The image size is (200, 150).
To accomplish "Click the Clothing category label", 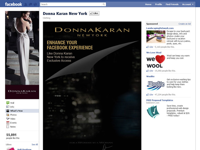I will point(47,18).
